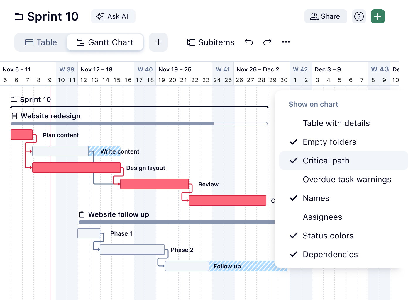Click the Follow up task bar
The height and width of the screenshot is (300, 413).
point(187,266)
